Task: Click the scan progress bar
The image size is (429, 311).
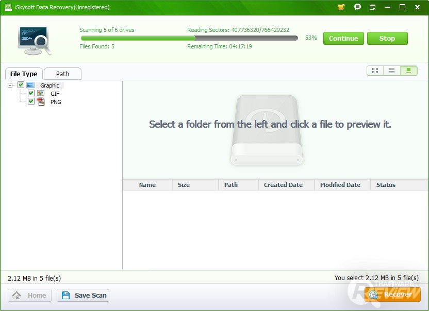Action: coord(189,38)
